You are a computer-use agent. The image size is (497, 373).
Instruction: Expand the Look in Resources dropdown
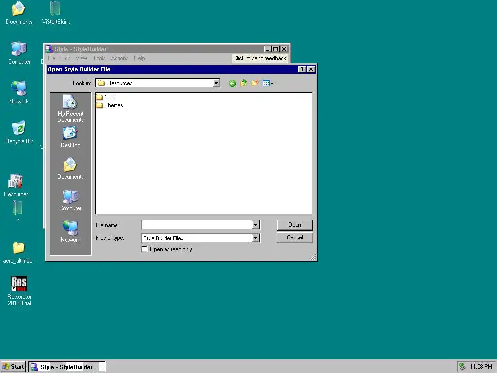(216, 83)
